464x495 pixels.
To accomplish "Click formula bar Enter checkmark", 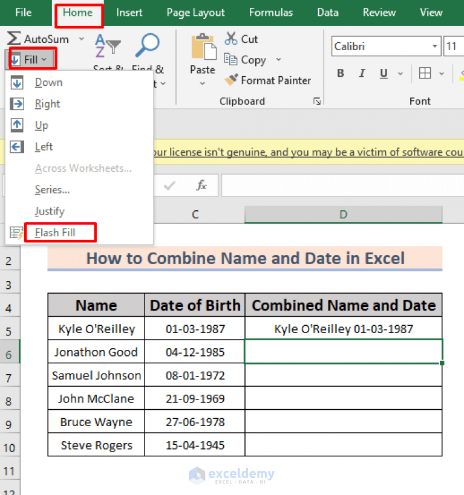I will [170, 186].
